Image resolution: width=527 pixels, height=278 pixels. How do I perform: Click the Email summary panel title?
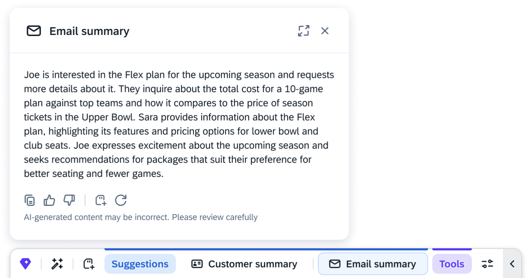click(x=89, y=31)
